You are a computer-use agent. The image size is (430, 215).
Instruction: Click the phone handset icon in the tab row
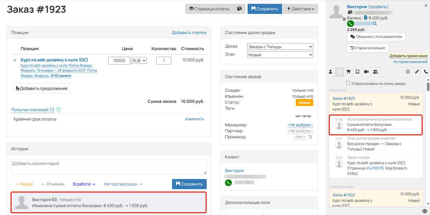click(x=426, y=72)
